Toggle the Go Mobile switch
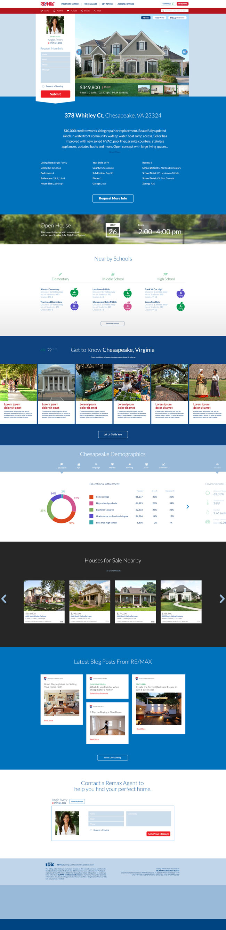The image size is (226, 930). [172, 4]
